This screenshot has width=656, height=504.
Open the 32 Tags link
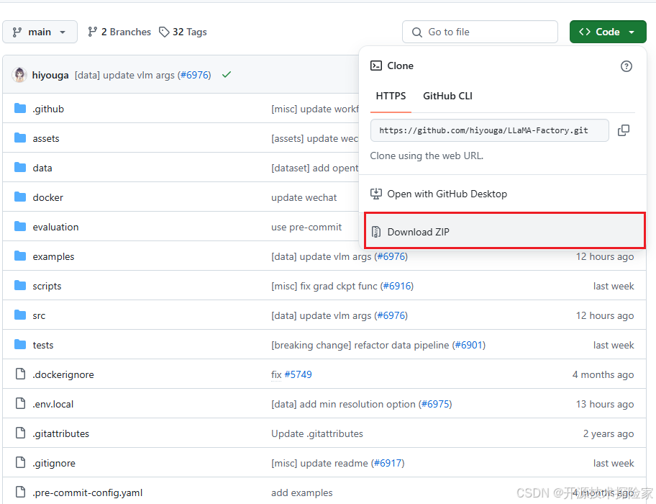(183, 32)
